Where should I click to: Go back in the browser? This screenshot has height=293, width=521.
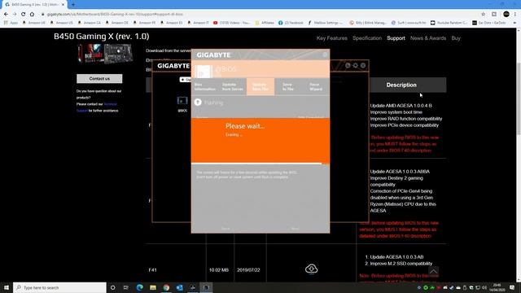[x=6, y=14]
